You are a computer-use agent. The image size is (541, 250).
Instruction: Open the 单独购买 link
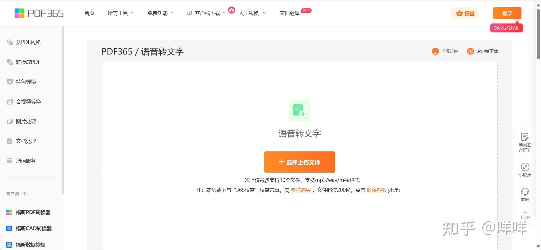301,190
